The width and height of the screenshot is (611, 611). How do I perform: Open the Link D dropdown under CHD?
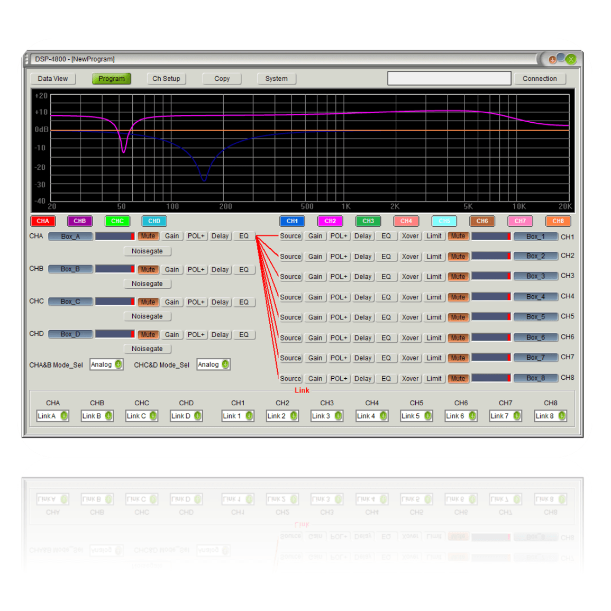(x=186, y=416)
